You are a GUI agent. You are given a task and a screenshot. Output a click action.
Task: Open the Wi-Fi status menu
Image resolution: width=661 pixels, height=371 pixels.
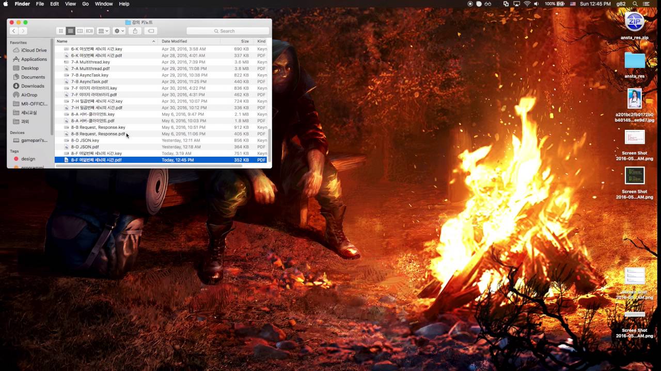click(527, 4)
